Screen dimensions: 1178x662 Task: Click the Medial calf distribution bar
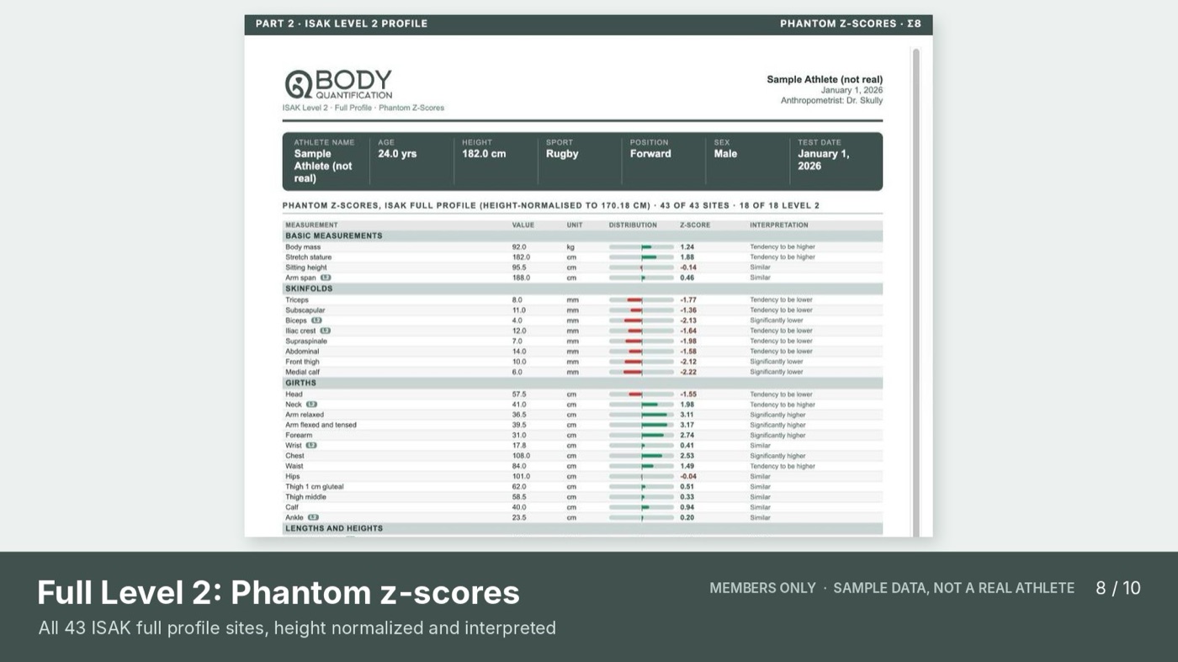coord(641,372)
